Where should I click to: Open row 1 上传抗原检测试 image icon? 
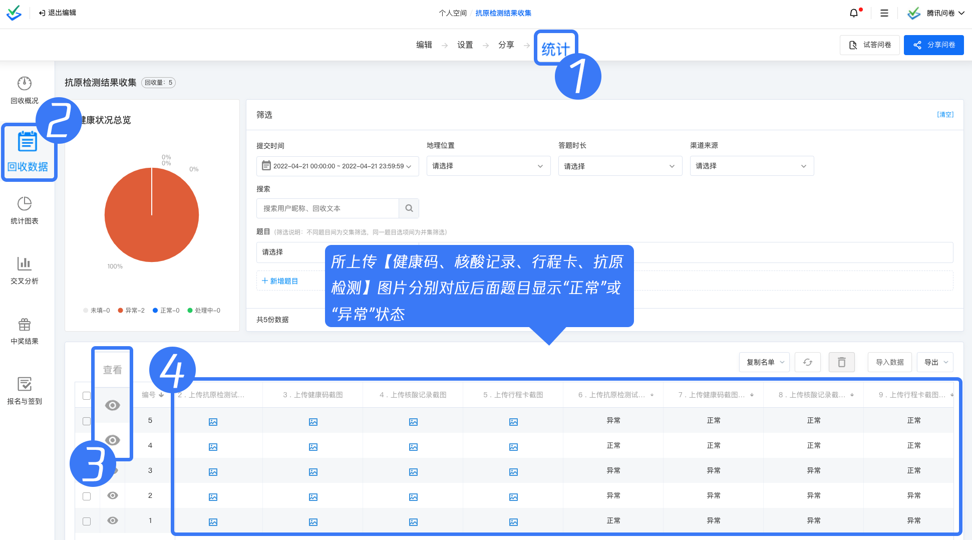pyautogui.click(x=213, y=522)
